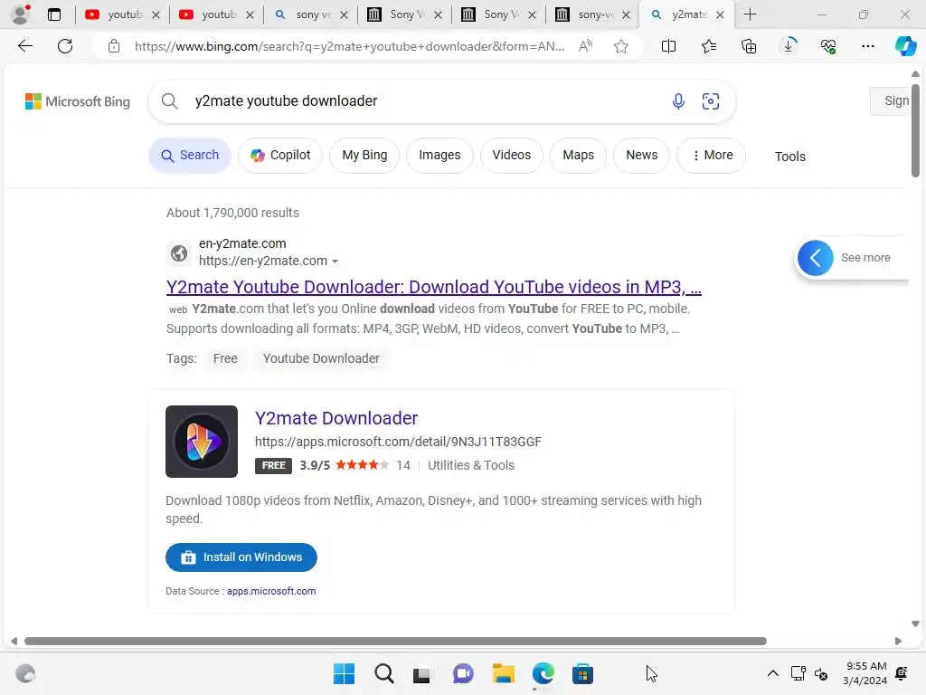Open Teams Chat taskbar icon
926x695 pixels.
click(x=463, y=673)
